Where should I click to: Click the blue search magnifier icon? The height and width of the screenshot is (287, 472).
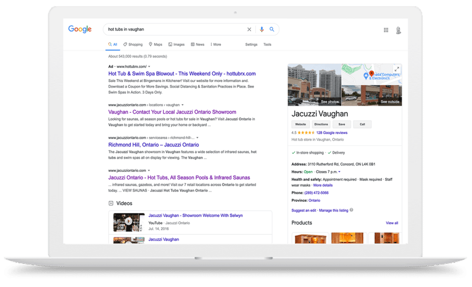[272, 29]
